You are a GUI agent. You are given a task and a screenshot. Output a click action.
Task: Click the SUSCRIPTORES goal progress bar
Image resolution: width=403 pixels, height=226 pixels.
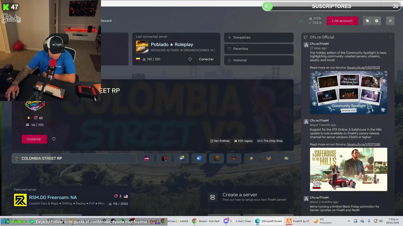(x=332, y=6)
